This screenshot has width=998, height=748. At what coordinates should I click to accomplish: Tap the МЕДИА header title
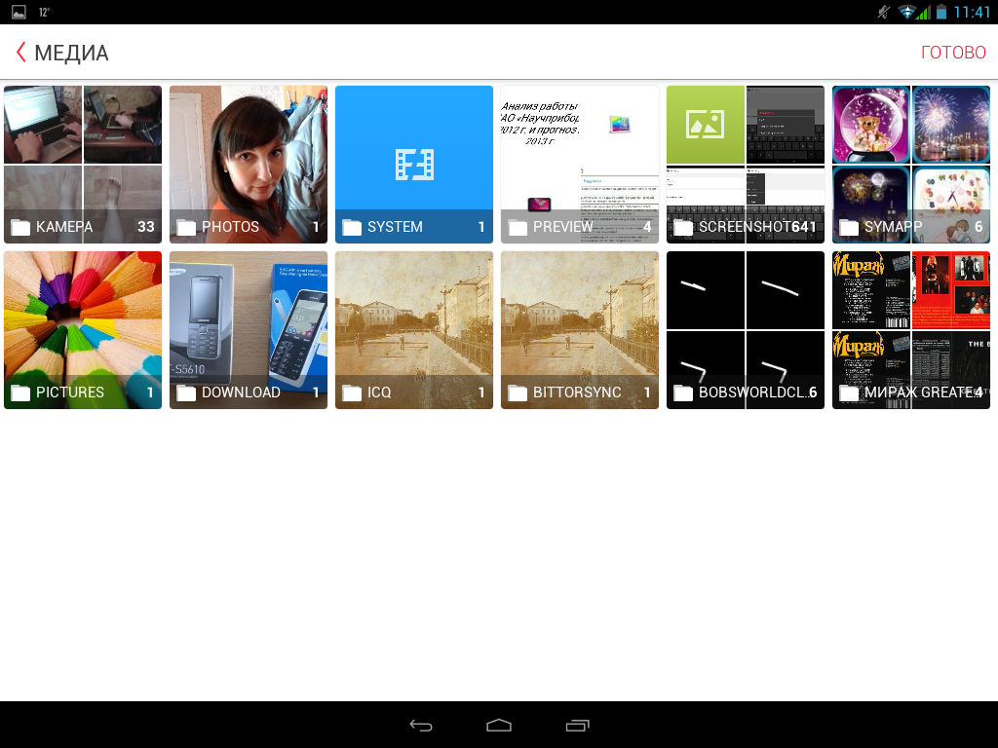[x=71, y=53]
